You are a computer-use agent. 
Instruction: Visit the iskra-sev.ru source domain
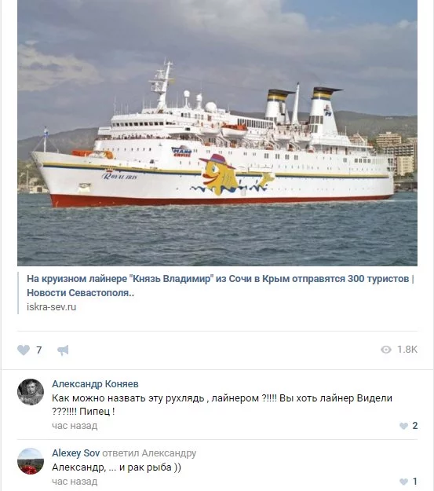51,307
